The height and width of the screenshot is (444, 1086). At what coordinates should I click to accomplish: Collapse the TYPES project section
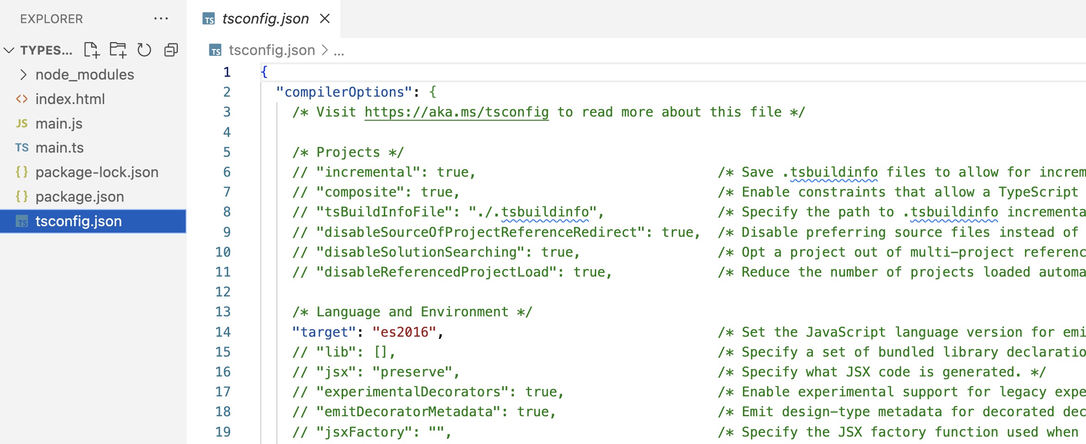click(9, 50)
